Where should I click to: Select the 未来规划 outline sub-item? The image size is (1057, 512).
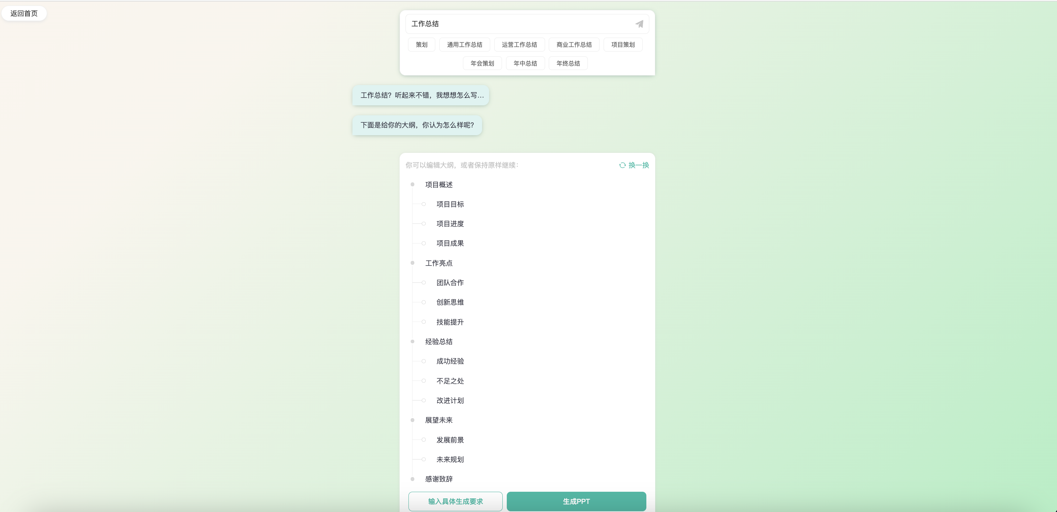pos(450,459)
